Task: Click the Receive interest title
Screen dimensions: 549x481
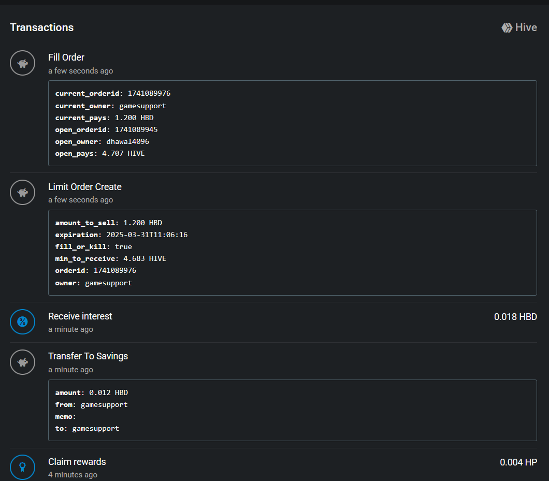Action: [x=80, y=316]
